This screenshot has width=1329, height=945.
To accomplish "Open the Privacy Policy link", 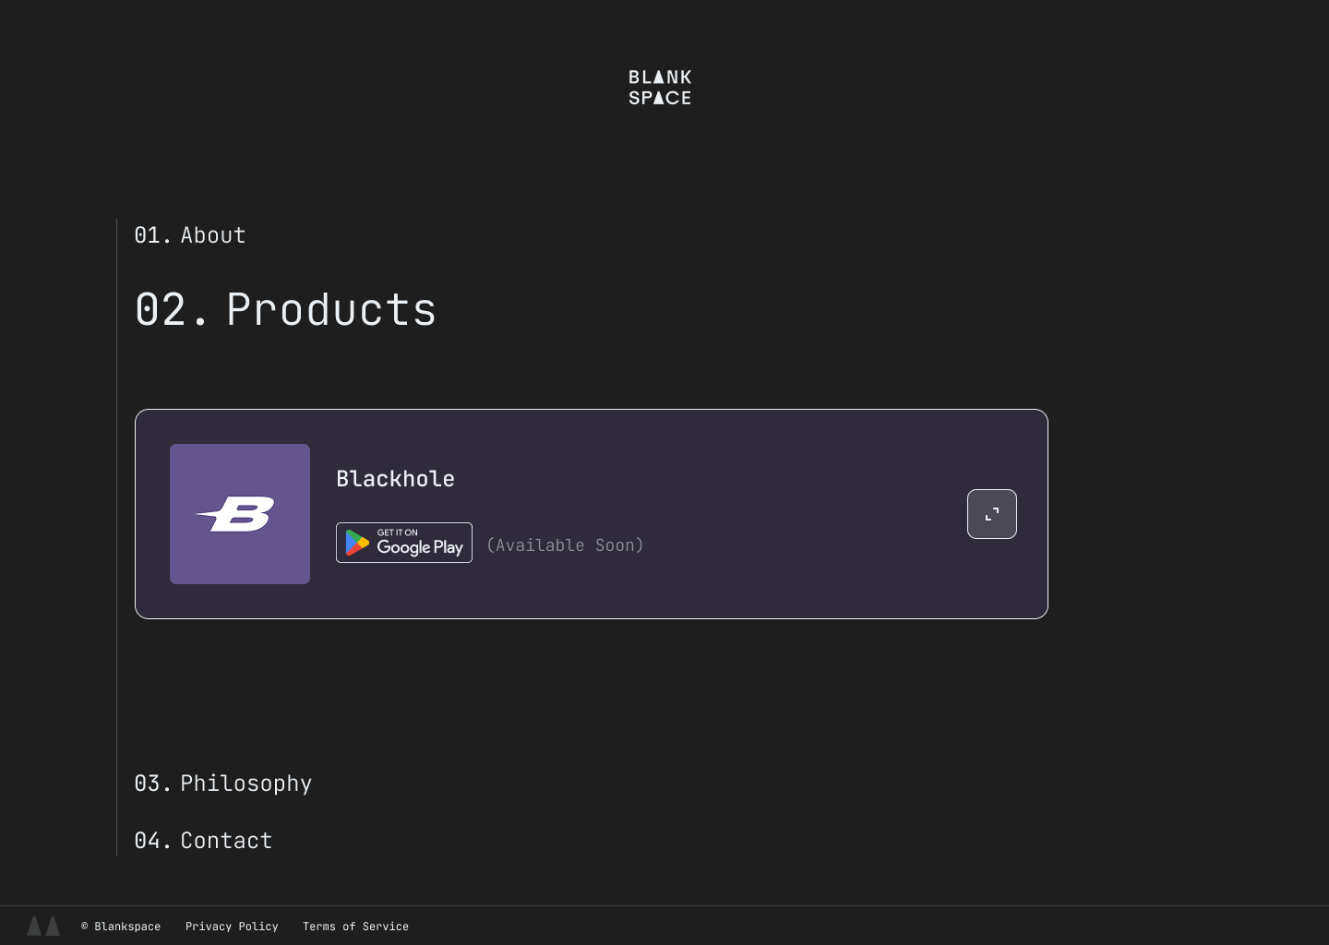I will point(232,927).
